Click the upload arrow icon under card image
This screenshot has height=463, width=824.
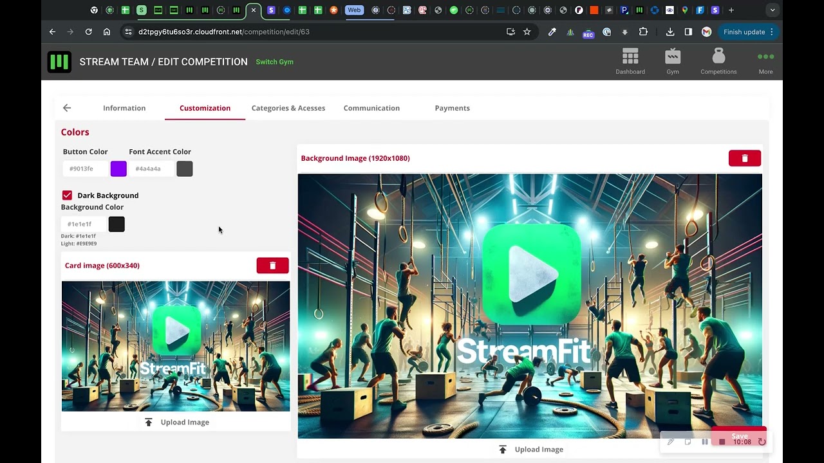click(x=149, y=422)
